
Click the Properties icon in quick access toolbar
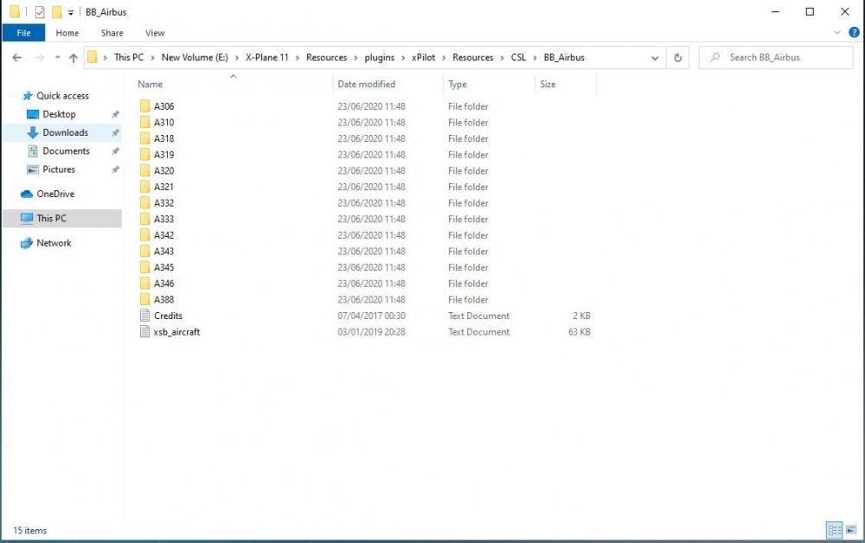tap(40, 12)
